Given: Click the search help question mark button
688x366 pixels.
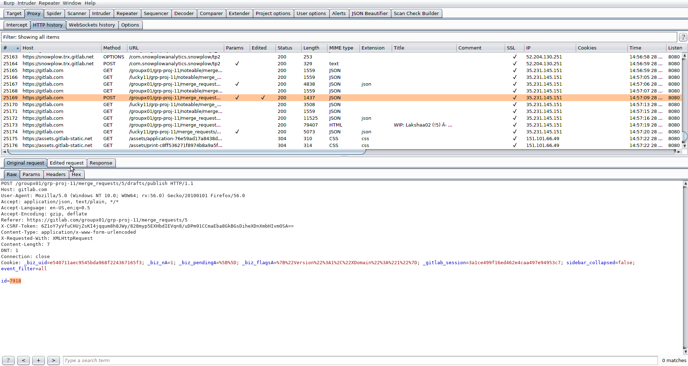Looking at the screenshot, I should (8, 361).
